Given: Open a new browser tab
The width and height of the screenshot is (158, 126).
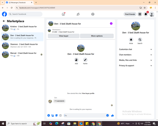Looking at the screenshot, I should tap(36, 3).
